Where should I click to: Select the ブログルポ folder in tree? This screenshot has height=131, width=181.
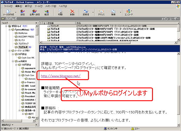pyautogui.click(x=23, y=47)
